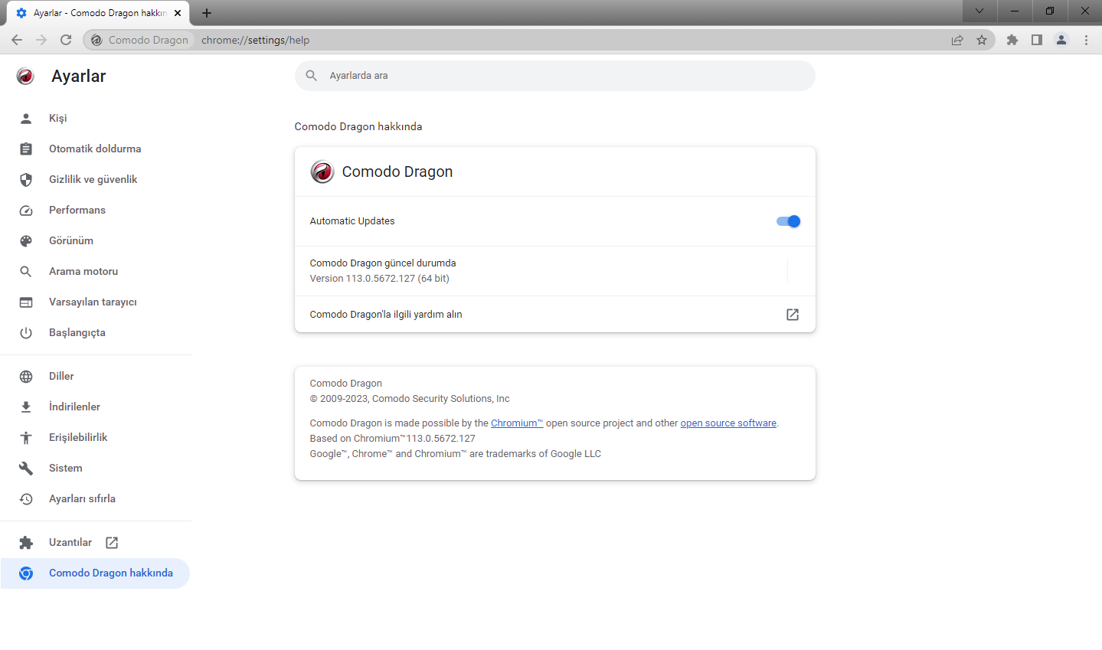Click the share page icon in address bar

tap(957, 40)
